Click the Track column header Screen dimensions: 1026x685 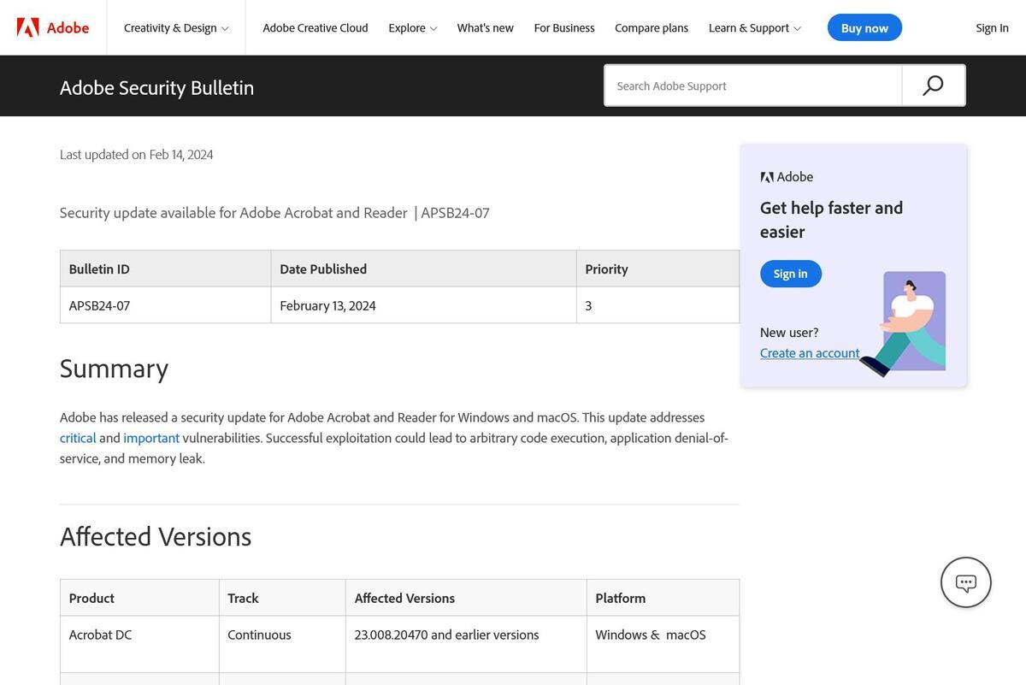point(282,598)
